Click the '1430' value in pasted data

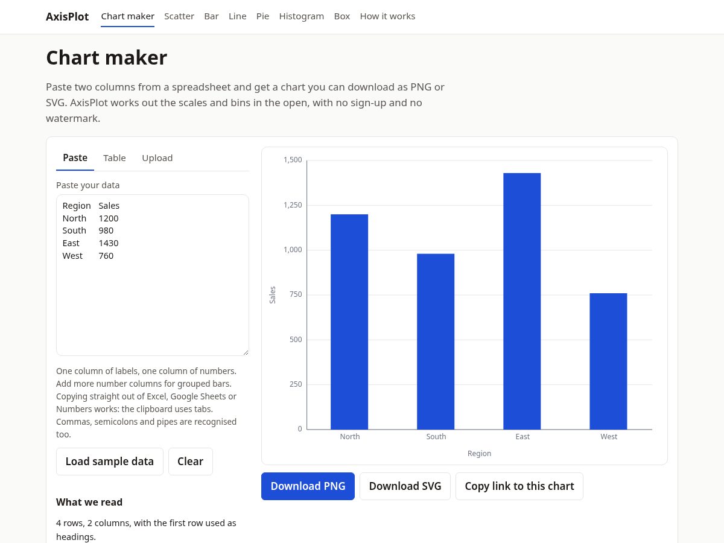(x=109, y=243)
